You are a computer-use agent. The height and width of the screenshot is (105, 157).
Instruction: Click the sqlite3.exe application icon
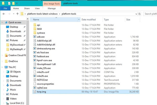(x=35, y=88)
